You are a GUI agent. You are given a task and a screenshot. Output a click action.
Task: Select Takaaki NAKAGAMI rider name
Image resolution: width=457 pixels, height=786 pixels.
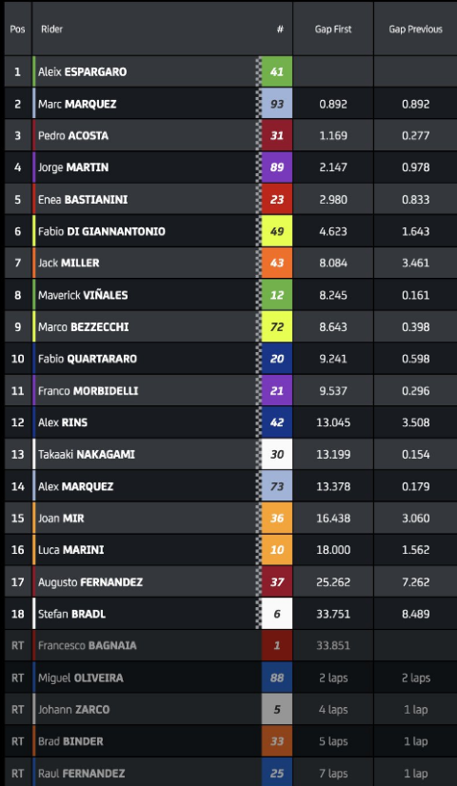87,454
